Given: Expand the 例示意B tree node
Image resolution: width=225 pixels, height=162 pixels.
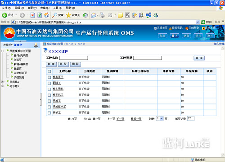Looking at the screenshot, I should click(2, 86).
